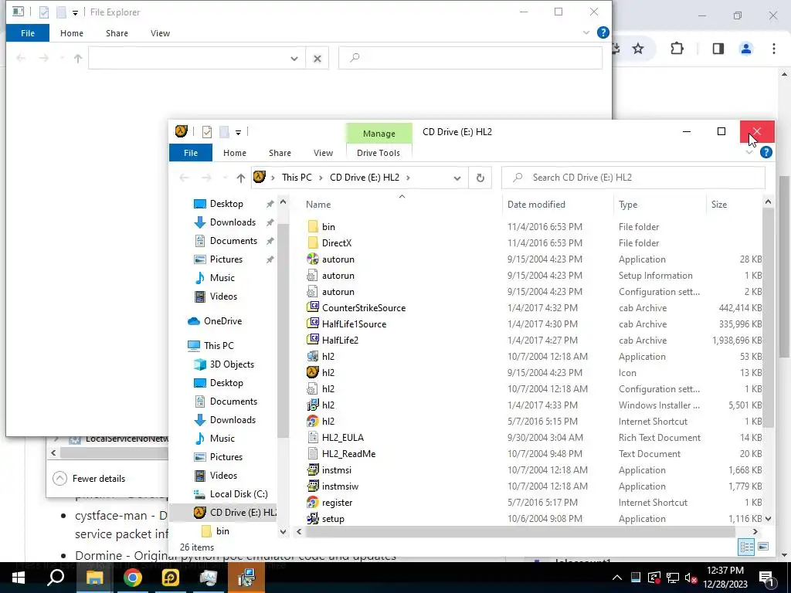Viewport: 791px width, 593px height.
Task: Open recent locations dropdown arrow
Action: coord(225,178)
